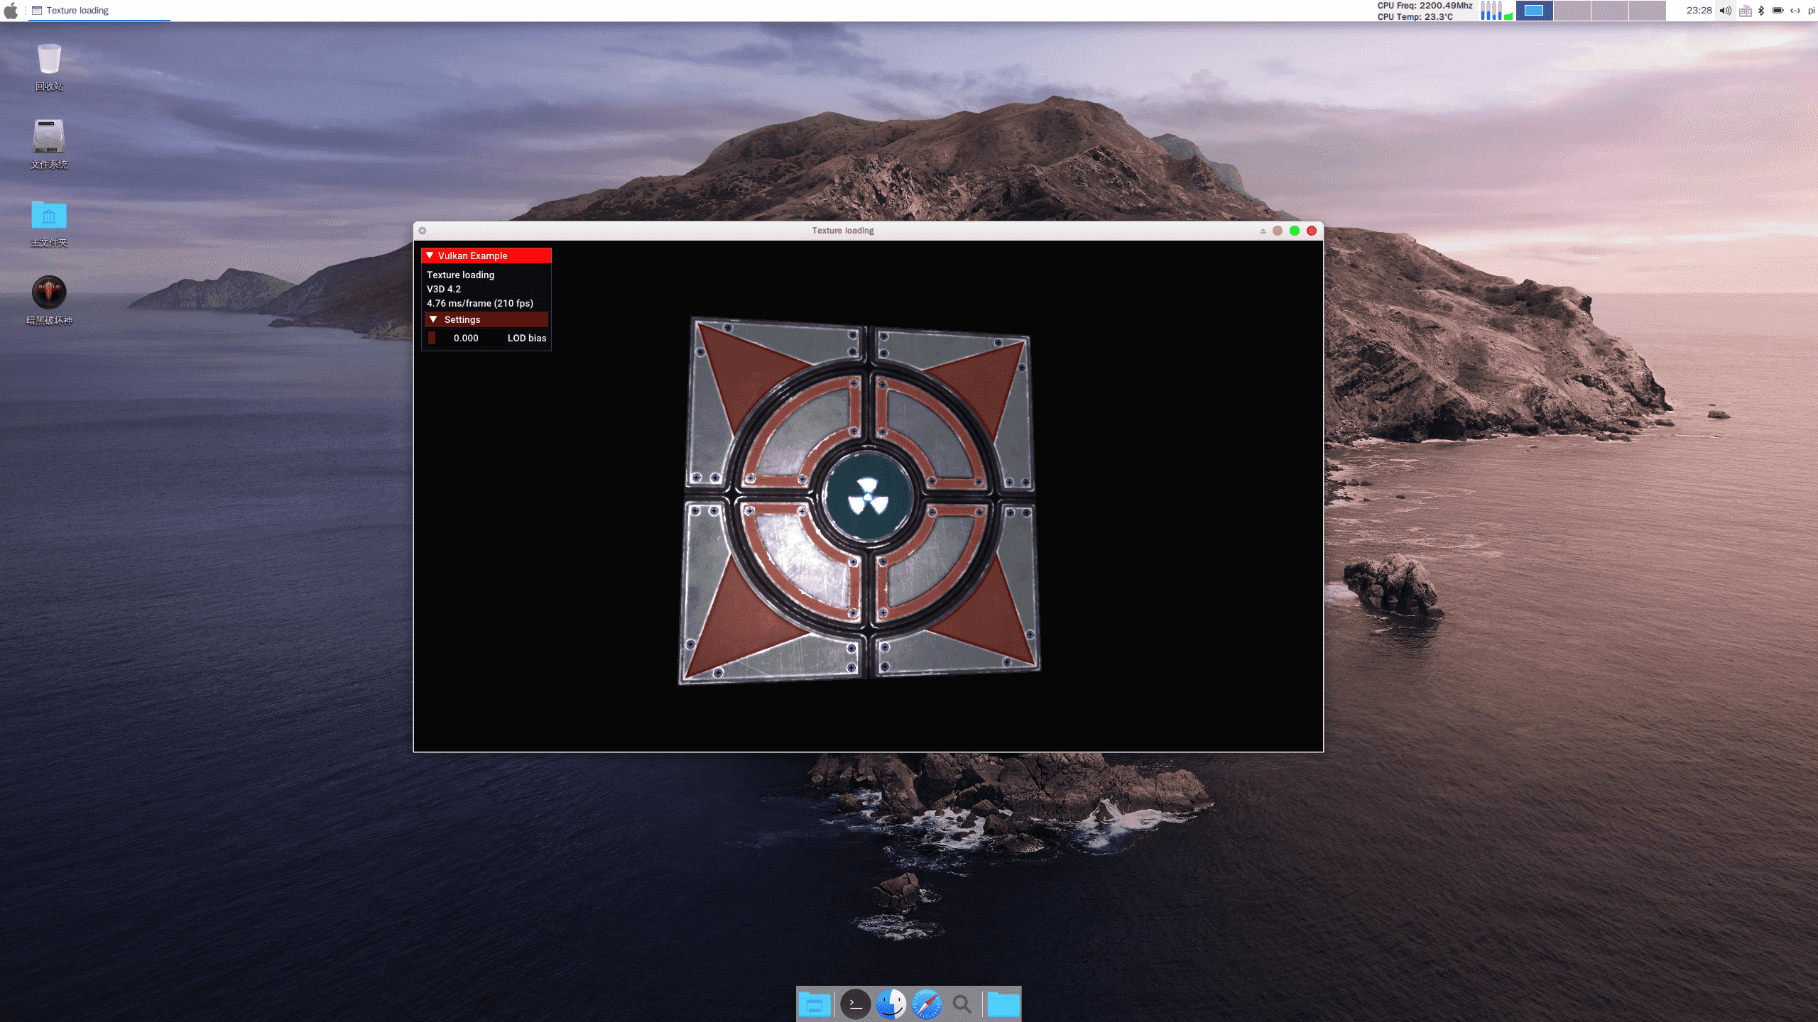Image resolution: width=1818 pixels, height=1022 pixels.
Task: Click the Bluetooth icon in top panel
Action: pyautogui.click(x=1761, y=11)
